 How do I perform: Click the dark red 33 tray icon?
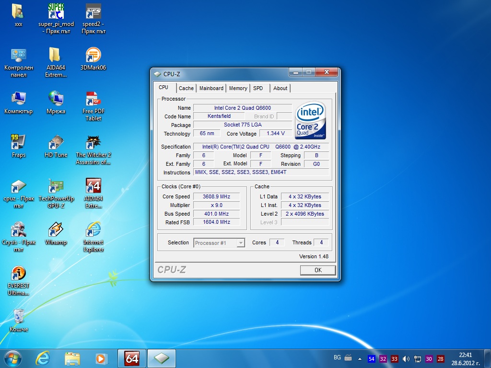pyautogui.click(x=395, y=359)
